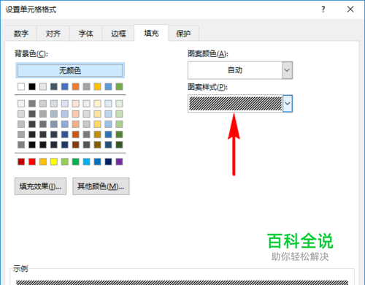The image size is (365, 285).
Task: Pick the black theme color swatch
Action: (32, 86)
